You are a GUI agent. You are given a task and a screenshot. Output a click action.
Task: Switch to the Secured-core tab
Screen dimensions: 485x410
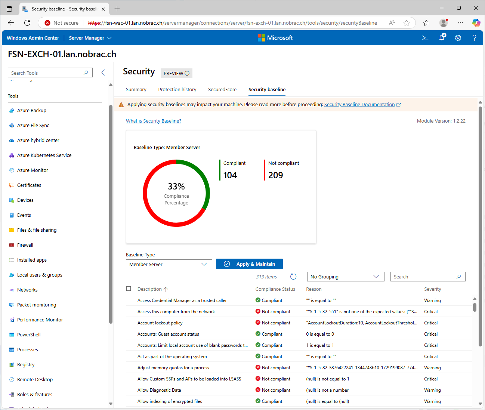click(222, 90)
